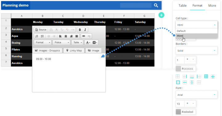This screenshot has height=116, width=222.
Task: Open the Font dropdown showing Arial
Action: (x=196, y=95)
